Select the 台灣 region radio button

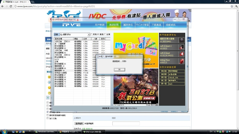click(x=105, y=34)
